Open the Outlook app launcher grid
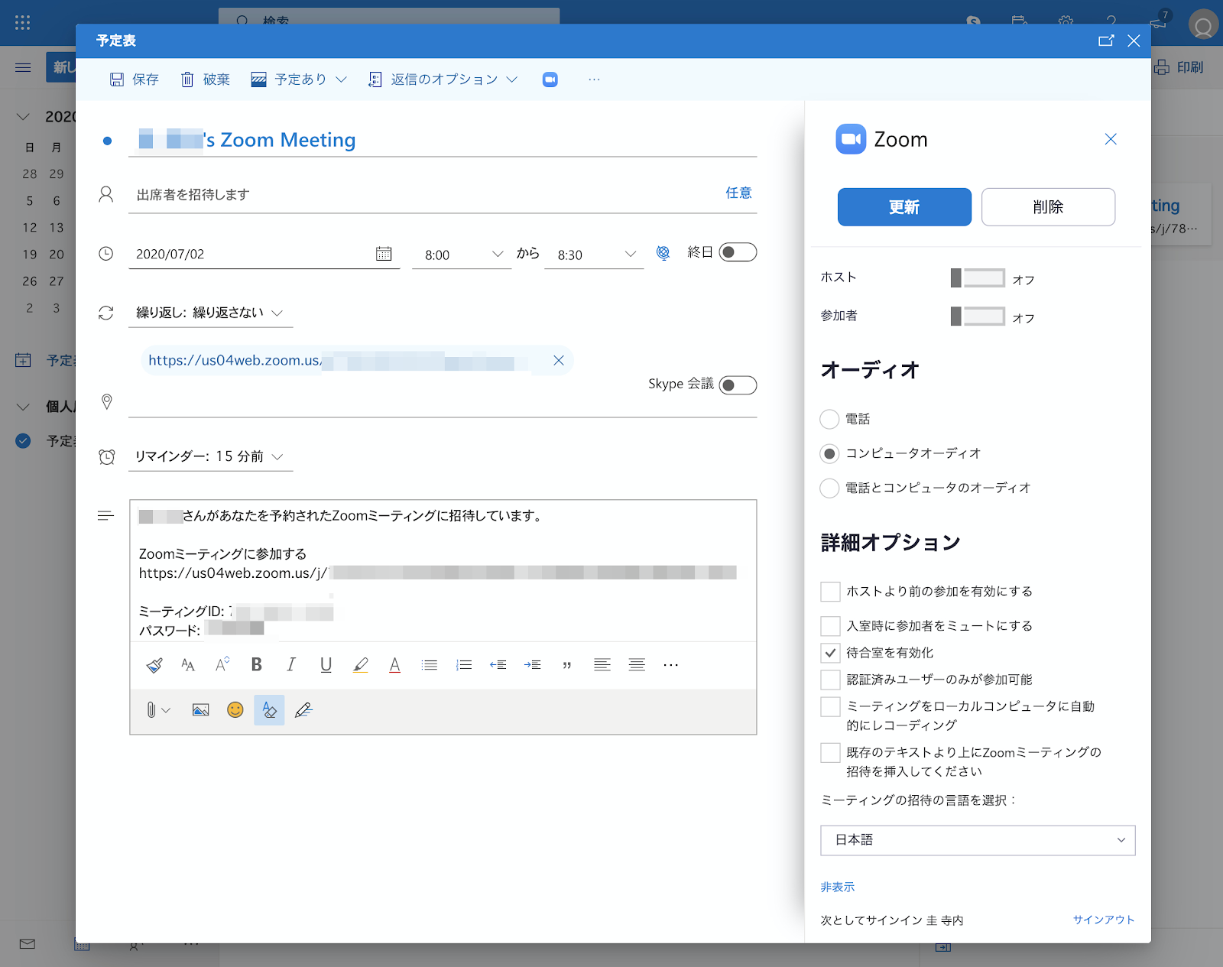The height and width of the screenshot is (967, 1223). tap(23, 23)
